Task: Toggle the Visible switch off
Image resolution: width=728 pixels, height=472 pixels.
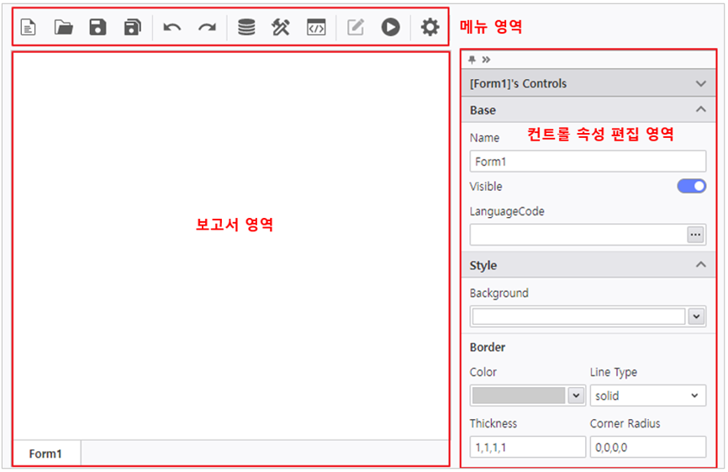Action: [x=691, y=186]
